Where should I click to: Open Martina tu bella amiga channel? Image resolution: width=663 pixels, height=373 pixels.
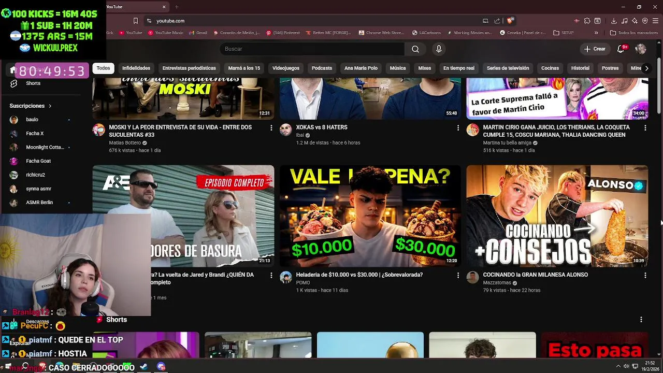(507, 142)
